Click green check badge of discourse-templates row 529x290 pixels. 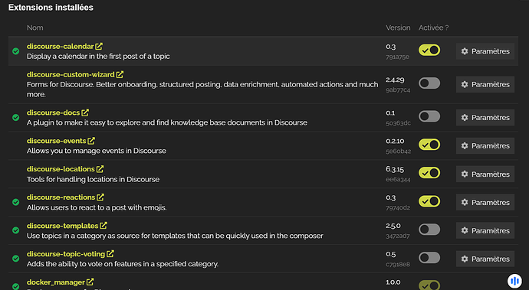(15, 230)
